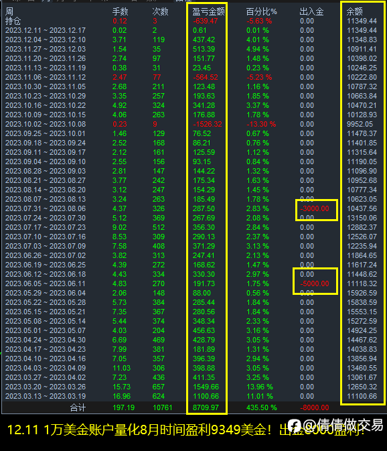Click the balance 11100.66
This screenshot has width=387, height=451.
(362, 396)
